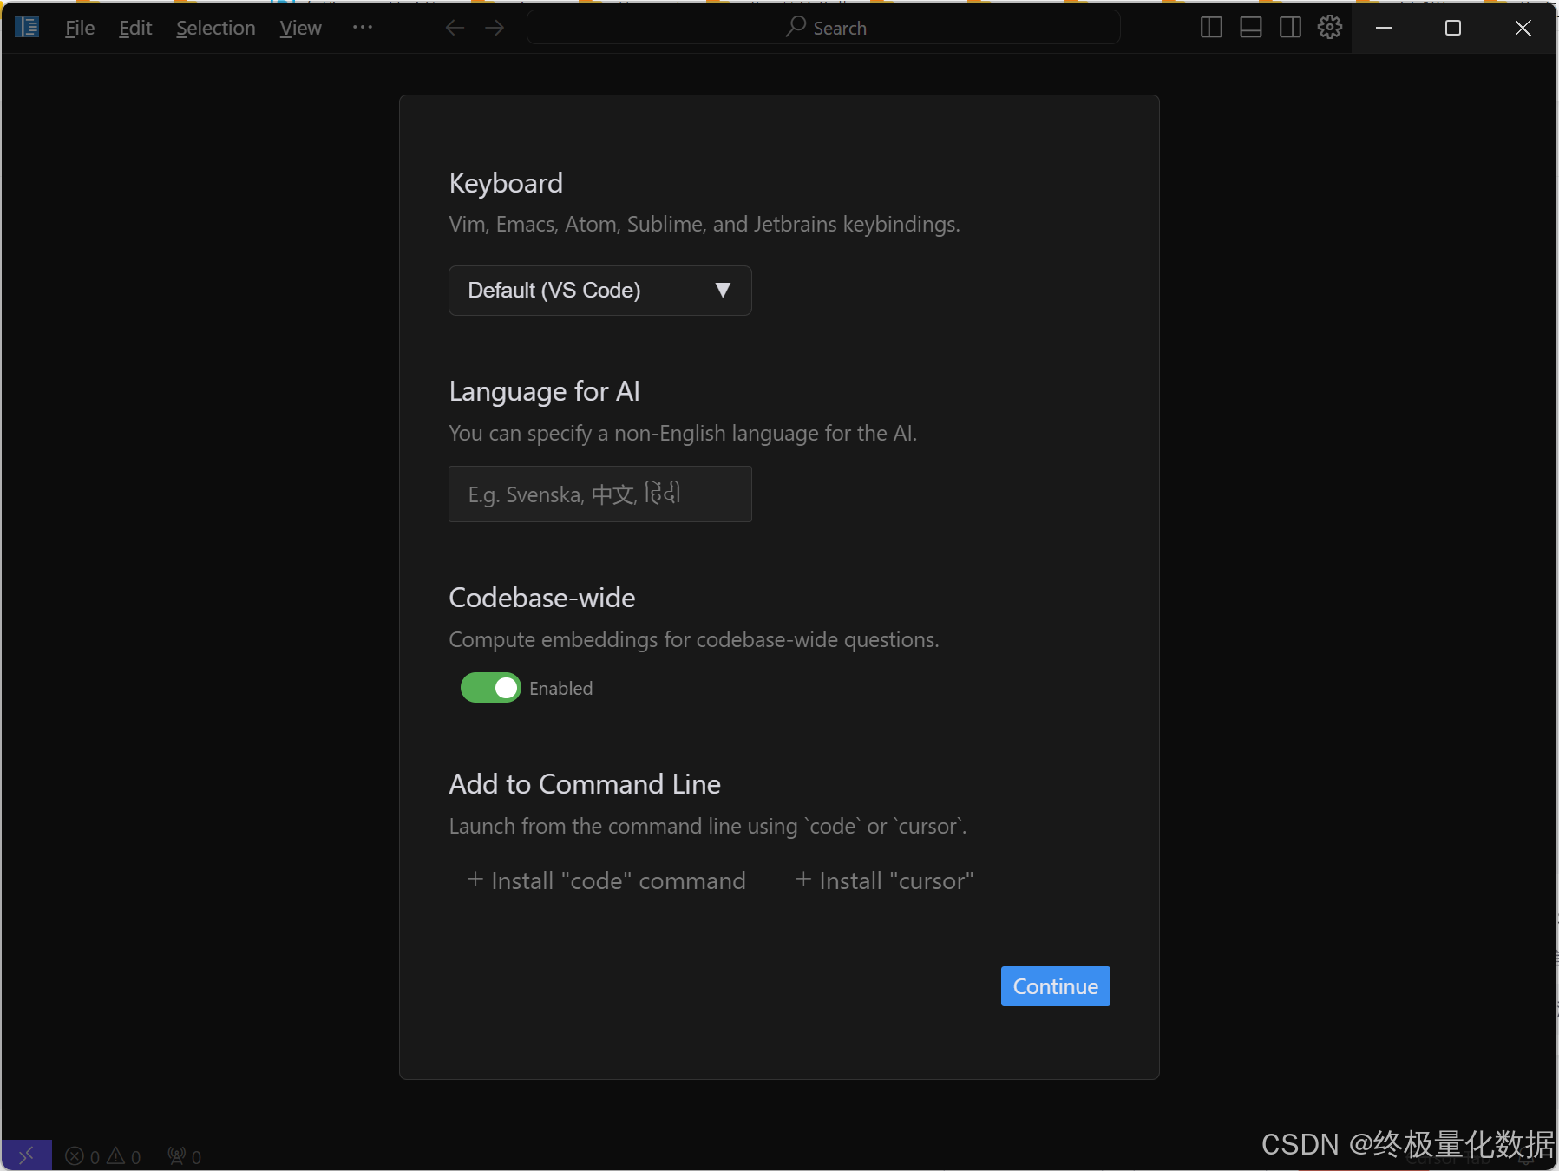Viewport: 1559px width, 1171px height.
Task: Click the Cursor app logo icon
Action: (27, 27)
